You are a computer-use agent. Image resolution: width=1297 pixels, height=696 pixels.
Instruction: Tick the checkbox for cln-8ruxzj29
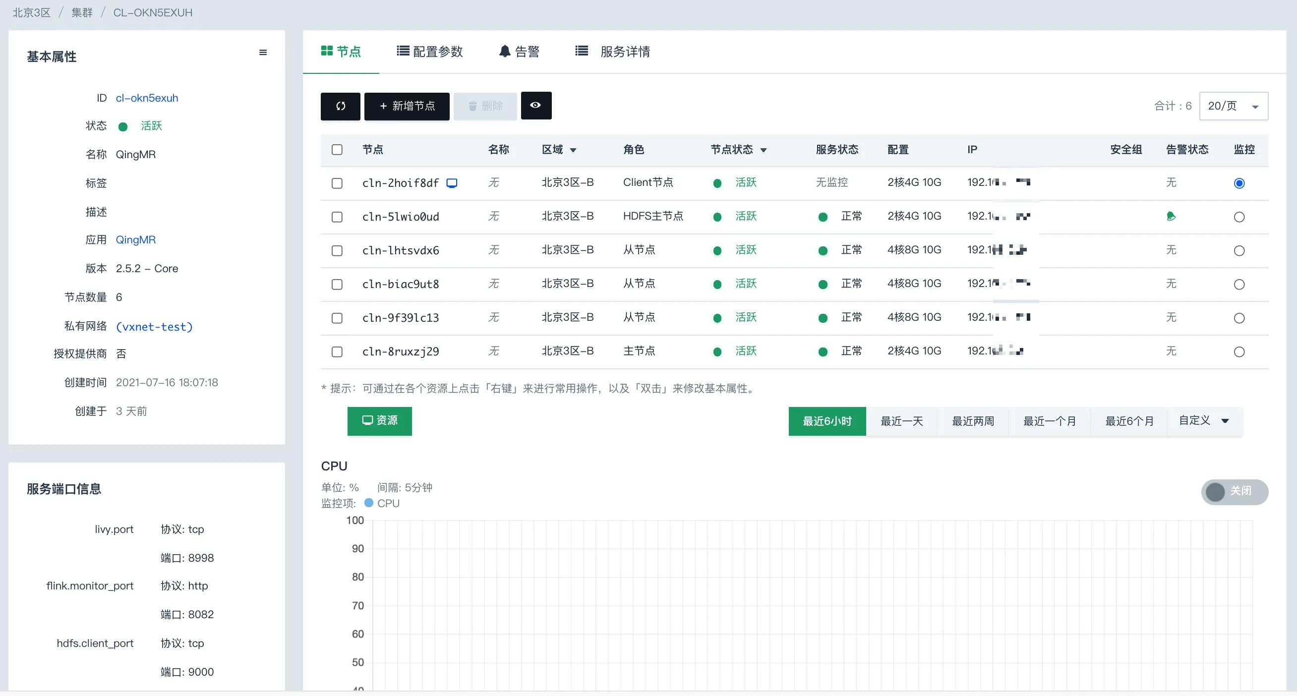point(337,352)
